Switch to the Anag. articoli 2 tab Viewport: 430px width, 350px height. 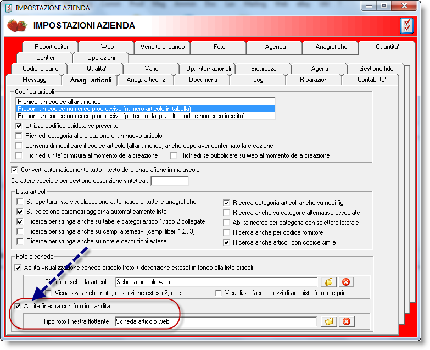click(x=146, y=80)
